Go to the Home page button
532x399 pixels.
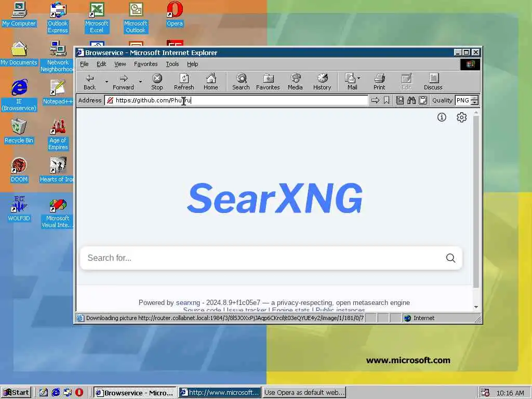coord(211,82)
